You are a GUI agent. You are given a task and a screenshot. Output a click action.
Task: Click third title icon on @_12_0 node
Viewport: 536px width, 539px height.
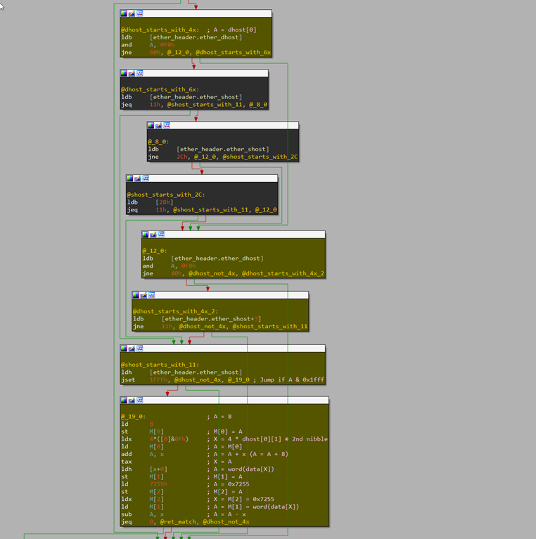[161, 235]
